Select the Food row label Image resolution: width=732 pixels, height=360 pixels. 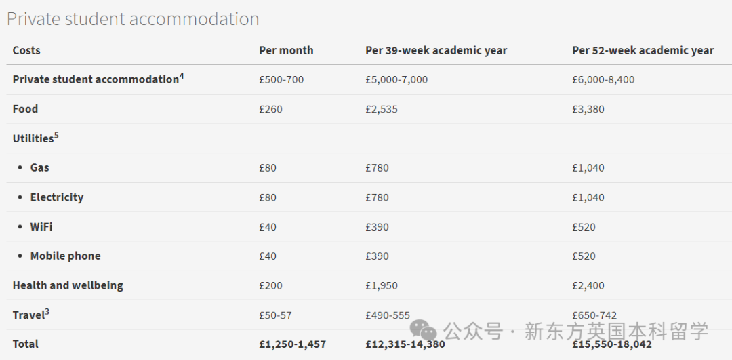click(x=25, y=108)
